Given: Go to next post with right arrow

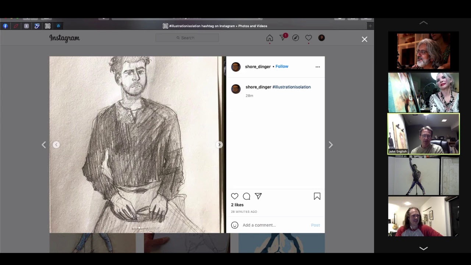Looking at the screenshot, I should click(330, 145).
